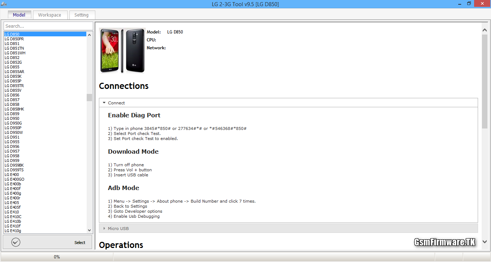This screenshot has width=491, height=262.
Task: Select LG D959TS in model list
Action: (x=45, y=170)
